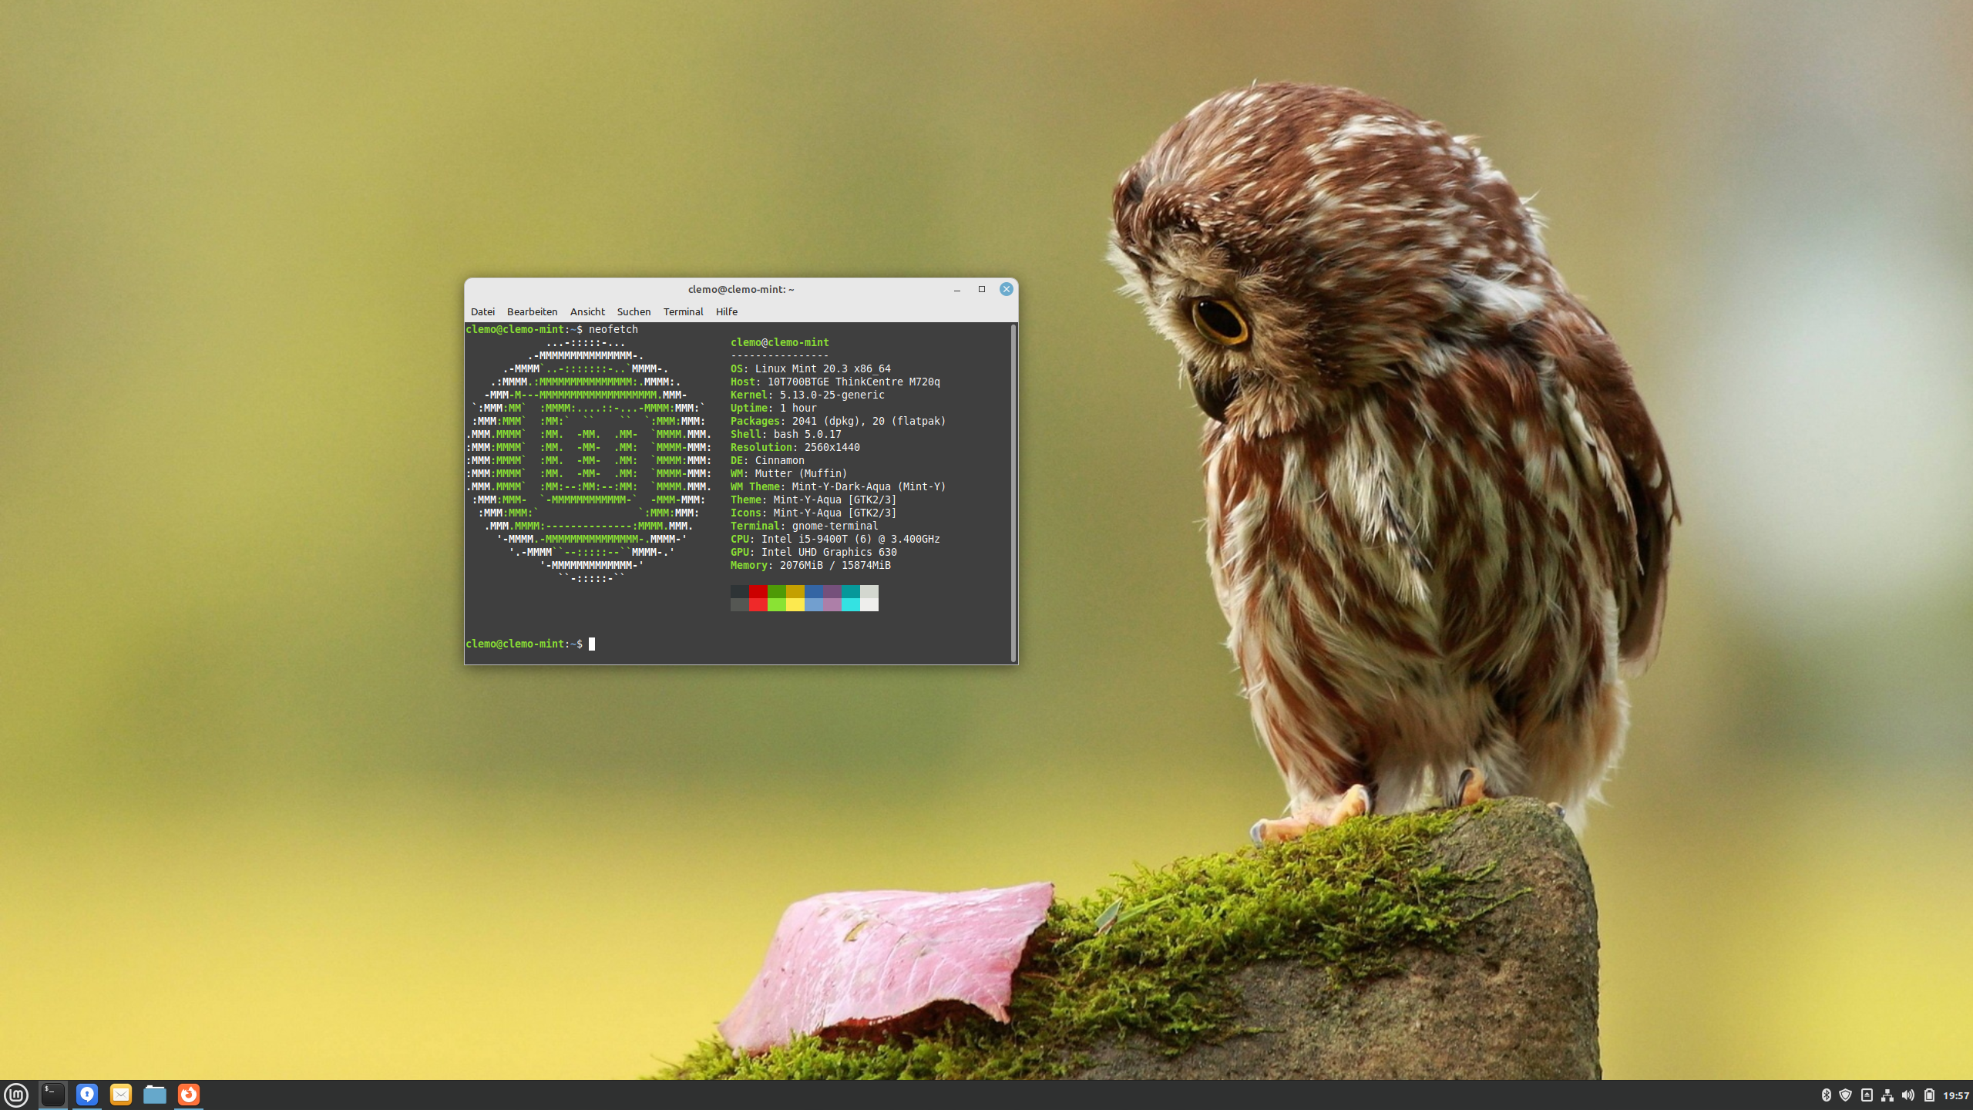
Task: Open the wired network tray icon
Action: click(1887, 1095)
